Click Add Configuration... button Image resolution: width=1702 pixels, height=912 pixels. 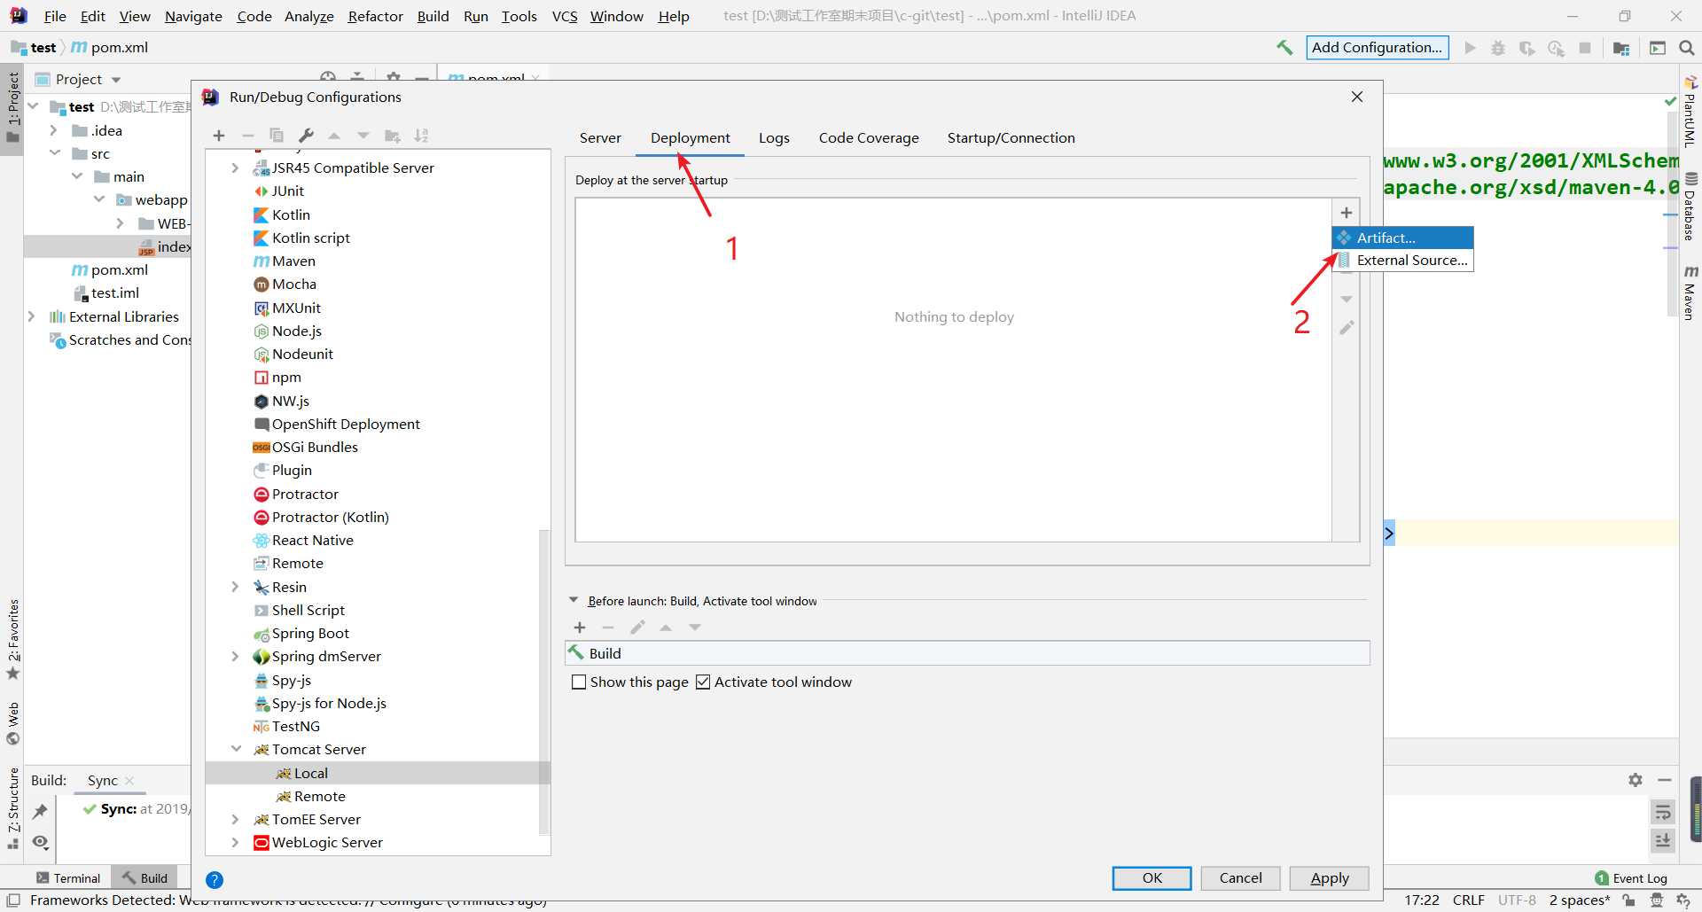[1377, 48]
